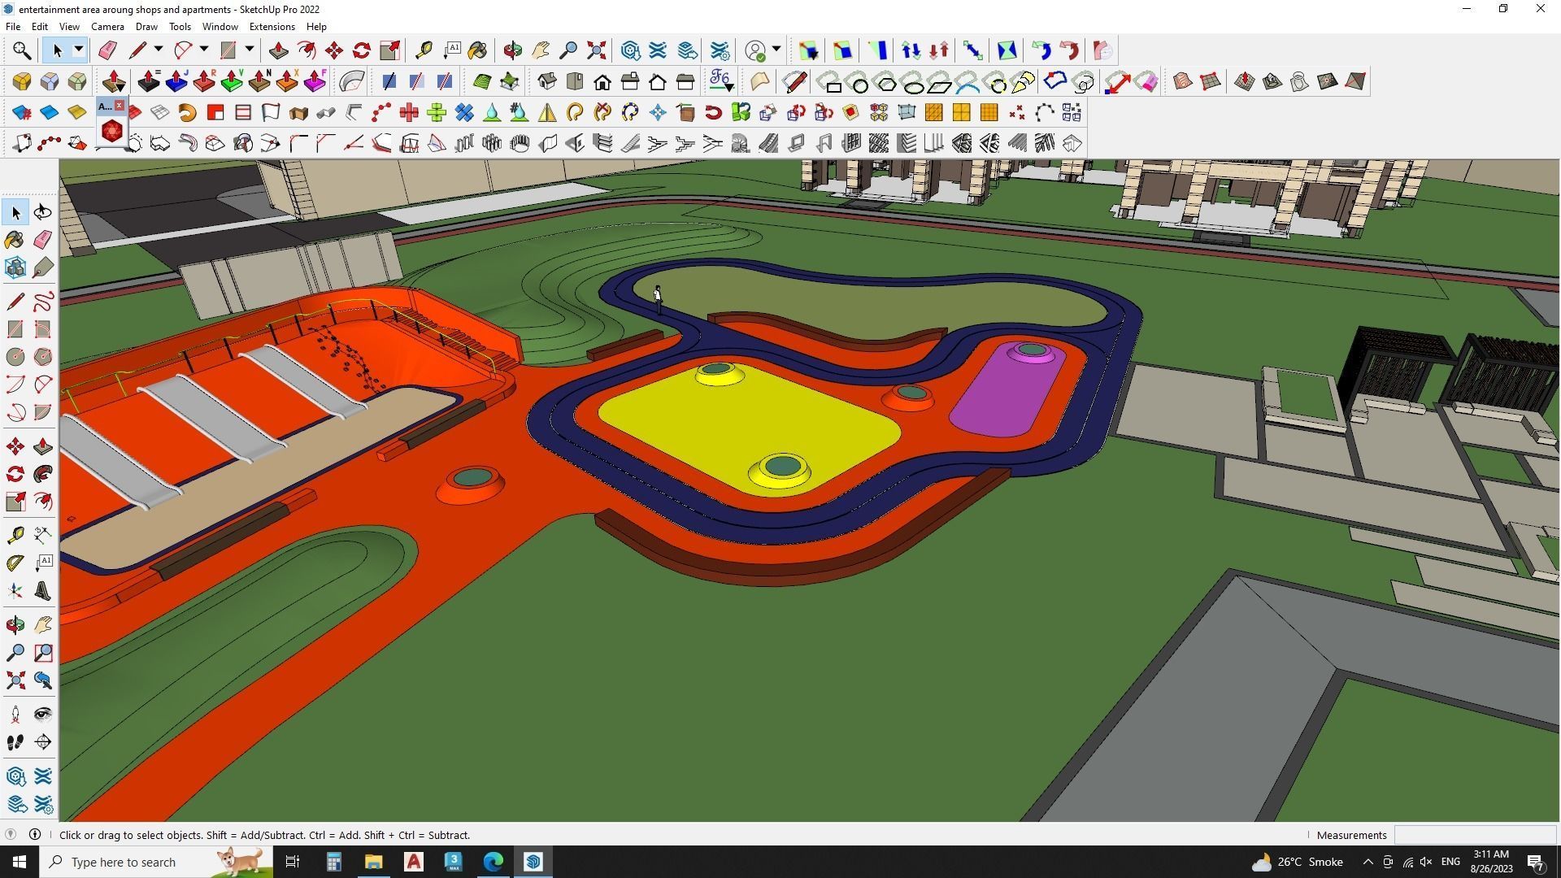Pick Sandbox From Contours tool
1561x878 pixels.
1183,81
